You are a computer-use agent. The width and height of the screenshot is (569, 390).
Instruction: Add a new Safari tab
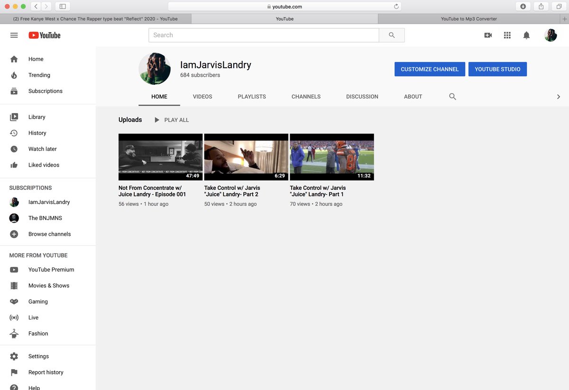564,19
